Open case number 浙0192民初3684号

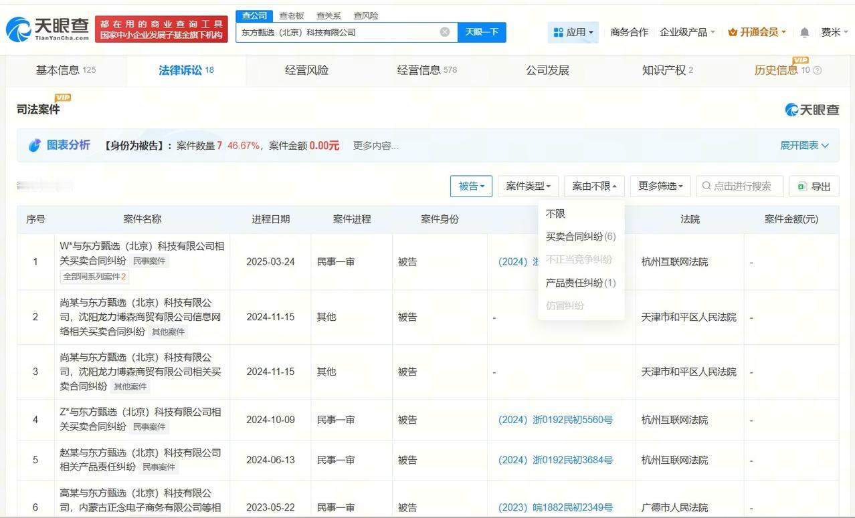click(555, 460)
